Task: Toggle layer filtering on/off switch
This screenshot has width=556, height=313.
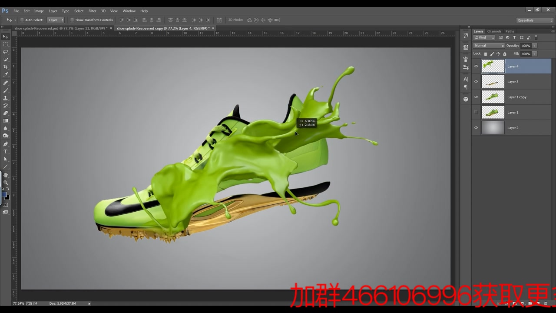Action: coord(536,38)
